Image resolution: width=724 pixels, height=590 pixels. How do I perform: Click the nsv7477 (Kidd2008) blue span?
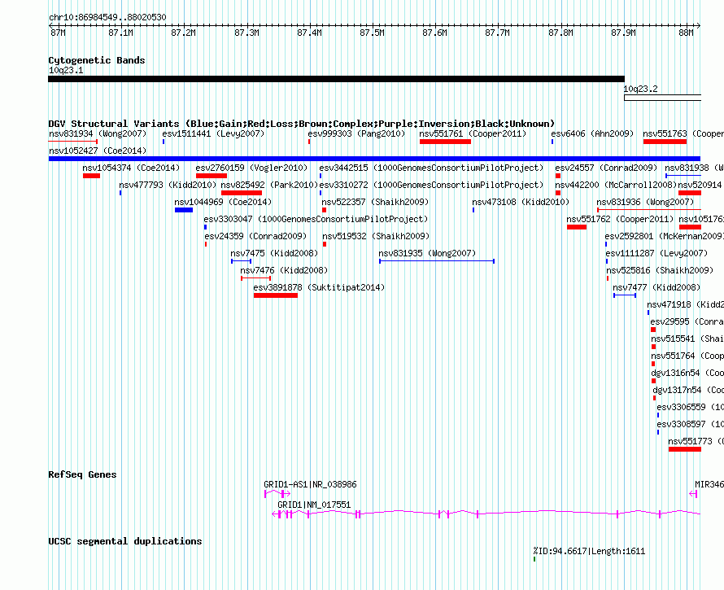(x=625, y=295)
